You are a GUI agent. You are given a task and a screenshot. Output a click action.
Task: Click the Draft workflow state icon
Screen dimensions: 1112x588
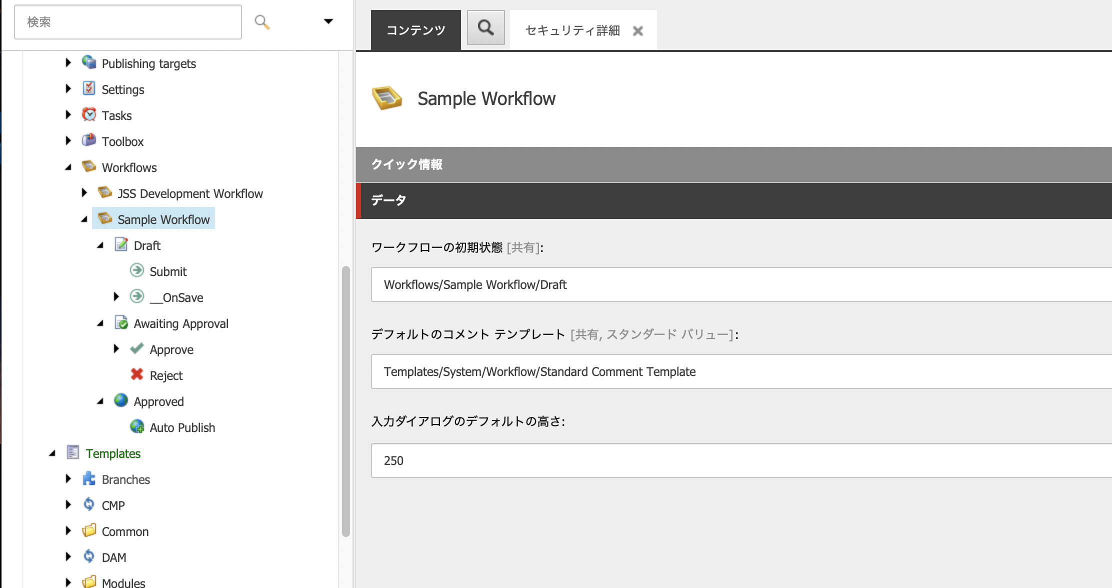tap(120, 245)
